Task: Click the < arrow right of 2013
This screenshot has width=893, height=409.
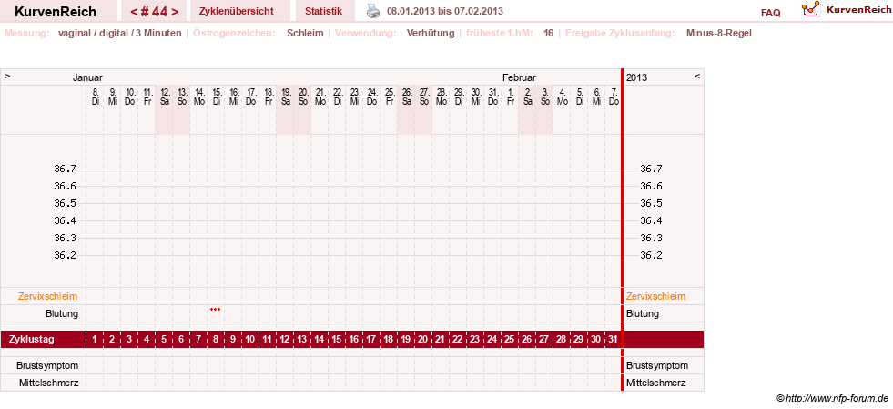Action: 697,76
